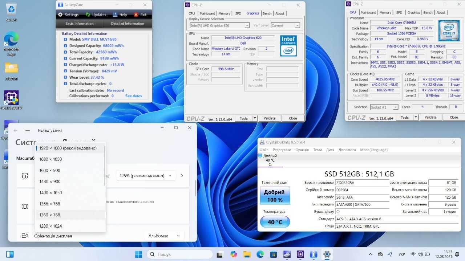Switch to Detailed Information tab
Viewport: 465px width, 261px height.
[x=128, y=24]
